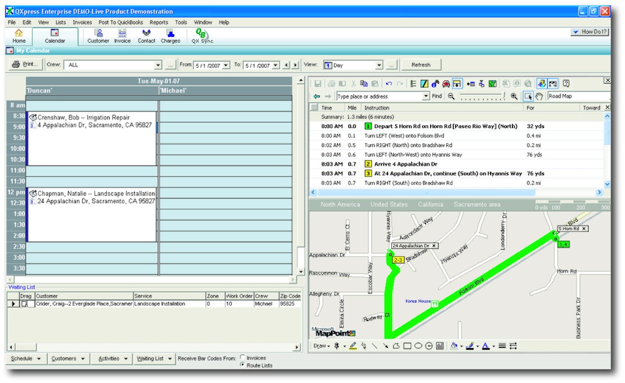Image resolution: width=625 pixels, height=383 pixels.
Task: Select the Invoices radio button
Action: [x=242, y=358]
